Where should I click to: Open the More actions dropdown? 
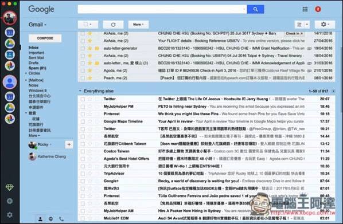point(138,25)
